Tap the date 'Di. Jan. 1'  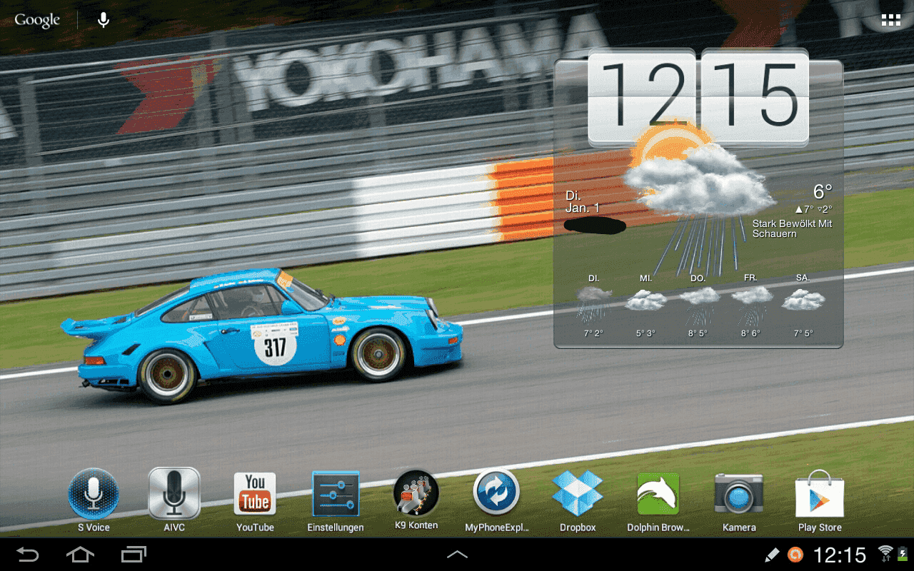click(x=582, y=201)
